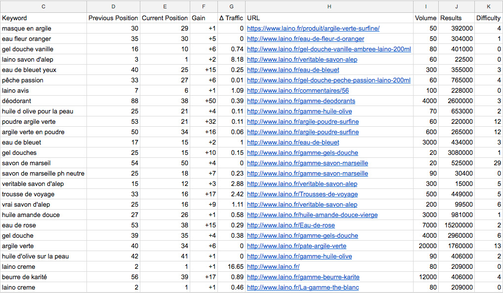Image resolution: width=503 pixels, height=293 pixels.
Task: Select column K header
Action: [x=489, y=6]
